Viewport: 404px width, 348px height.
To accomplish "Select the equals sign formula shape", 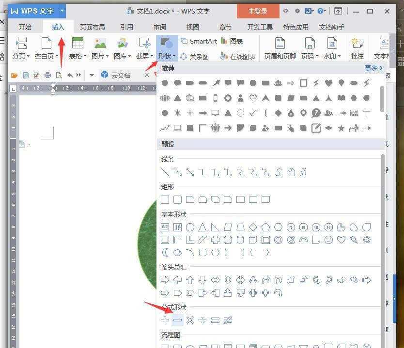I will click(215, 320).
